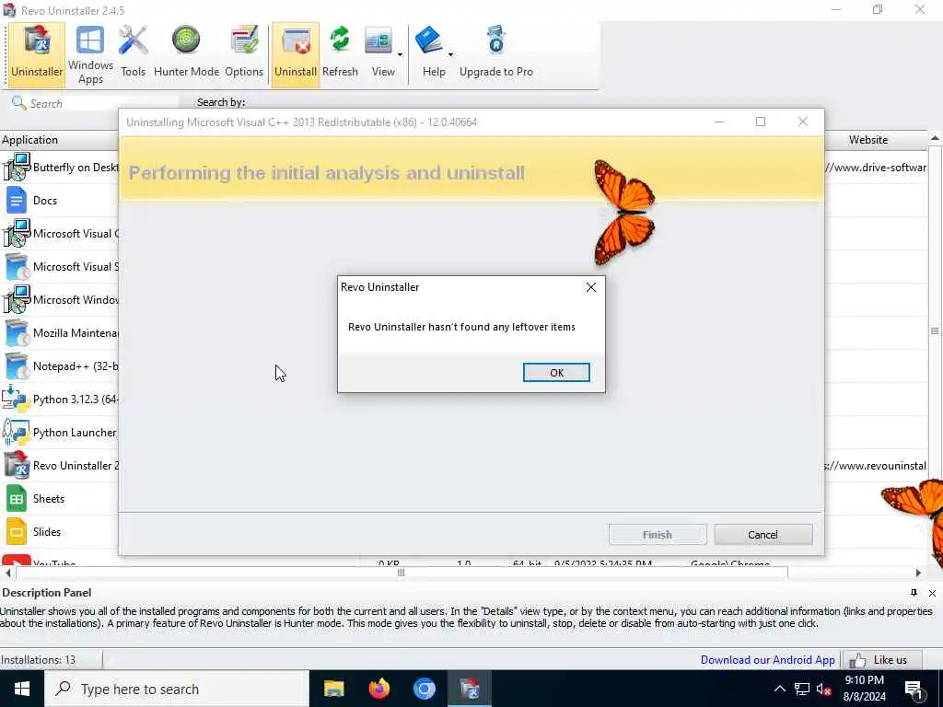This screenshot has width=943, height=707.
Task: Open the network tray icon
Action: pyautogui.click(x=802, y=689)
